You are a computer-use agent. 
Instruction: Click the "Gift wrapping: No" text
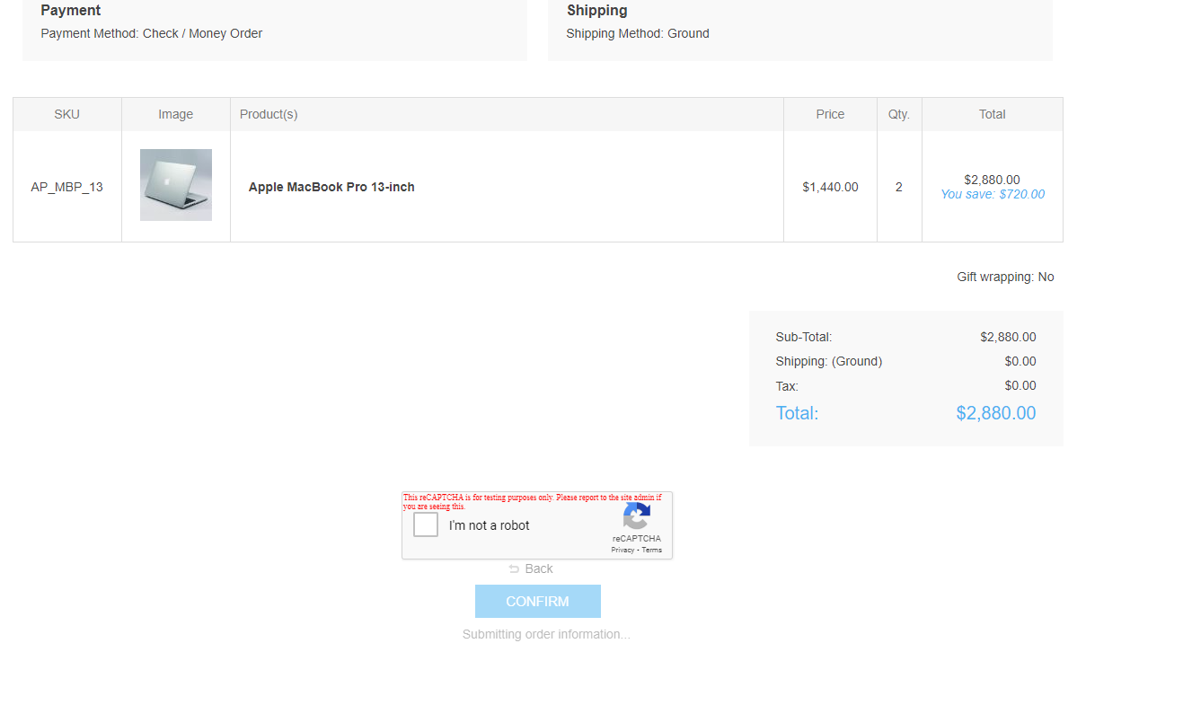click(x=1005, y=277)
